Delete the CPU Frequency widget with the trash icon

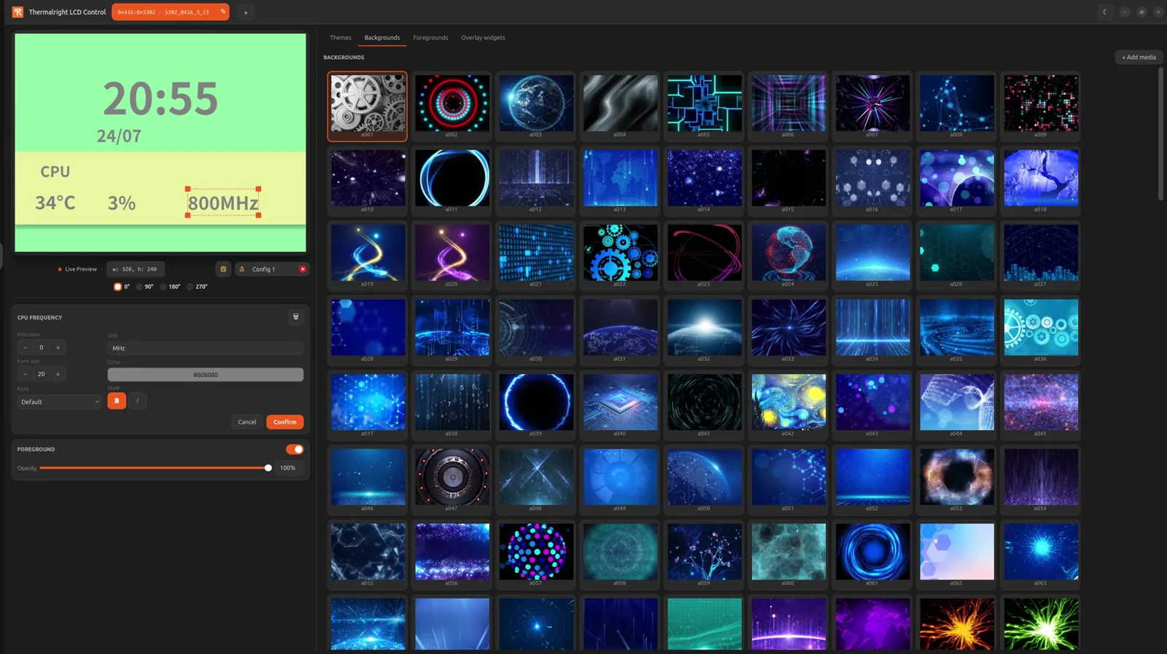[x=295, y=316]
